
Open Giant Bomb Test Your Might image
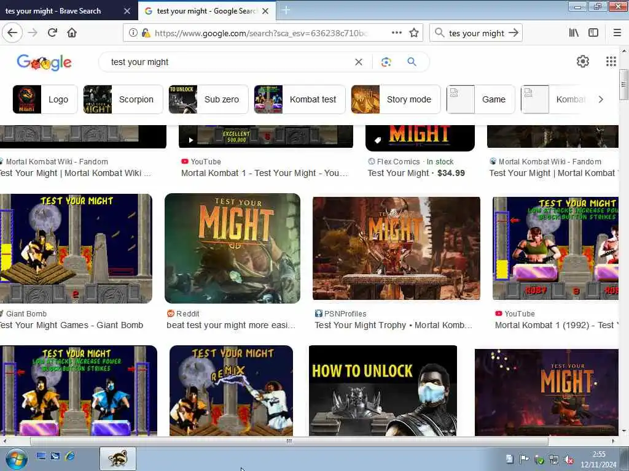click(x=76, y=248)
